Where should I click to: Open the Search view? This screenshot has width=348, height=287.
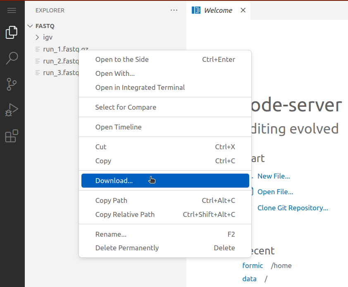pyautogui.click(x=12, y=58)
